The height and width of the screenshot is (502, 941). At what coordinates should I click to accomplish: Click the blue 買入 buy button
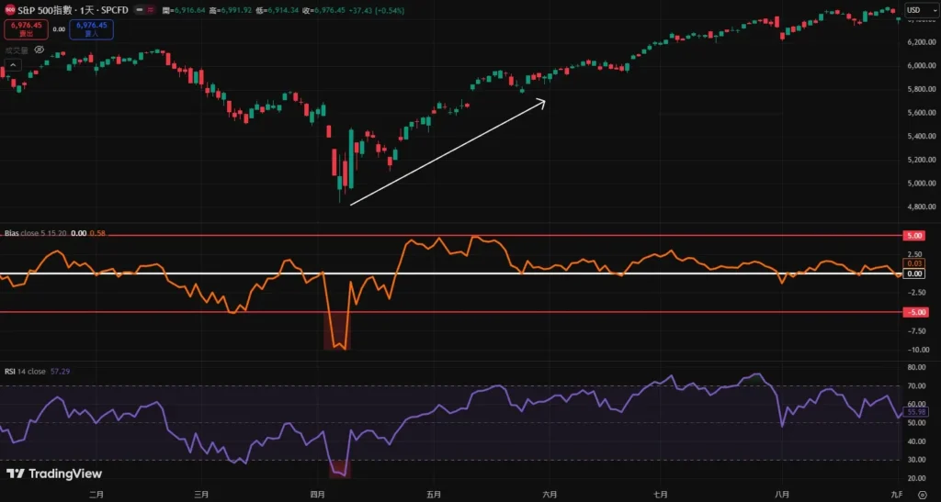(92, 29)
